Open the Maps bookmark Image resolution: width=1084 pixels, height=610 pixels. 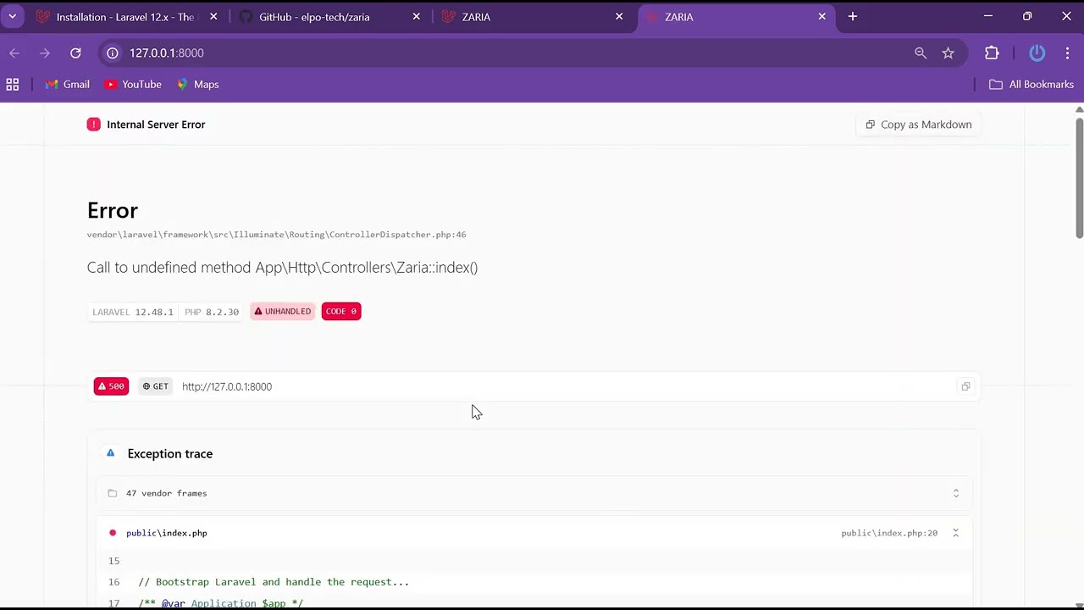point(198,84)
